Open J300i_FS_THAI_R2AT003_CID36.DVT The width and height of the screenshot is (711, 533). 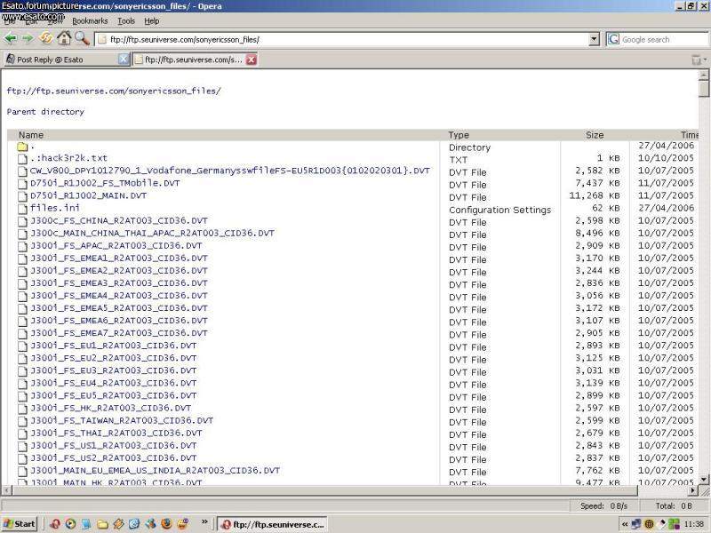[x=116, y=433]
